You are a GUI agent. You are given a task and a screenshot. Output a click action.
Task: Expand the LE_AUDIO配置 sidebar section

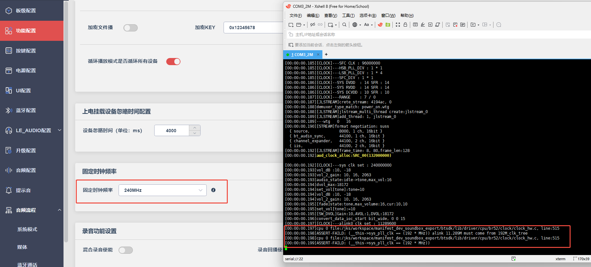pos(60,130)
